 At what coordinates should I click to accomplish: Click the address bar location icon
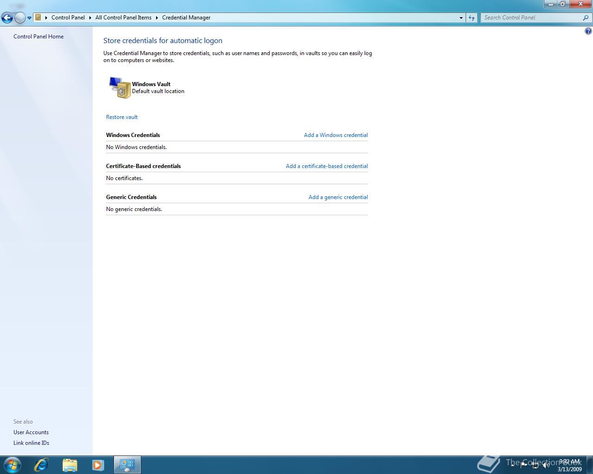pyautogui.click(x=38, y=18)
